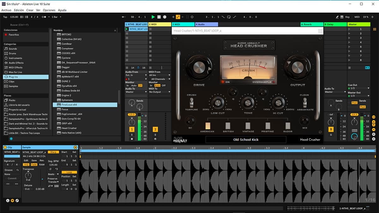Click the Head Crusher Drive knob

point(199,67)
